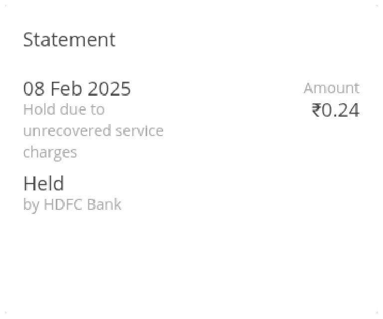Click the rupee symbol before 0.24

click(x=316, y=110)
